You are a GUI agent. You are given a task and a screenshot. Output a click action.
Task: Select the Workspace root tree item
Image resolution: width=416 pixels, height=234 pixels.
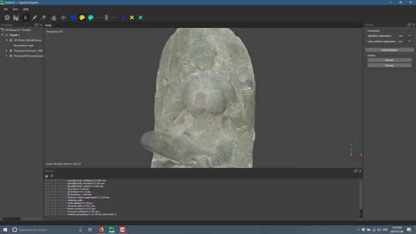pos(18,30)
